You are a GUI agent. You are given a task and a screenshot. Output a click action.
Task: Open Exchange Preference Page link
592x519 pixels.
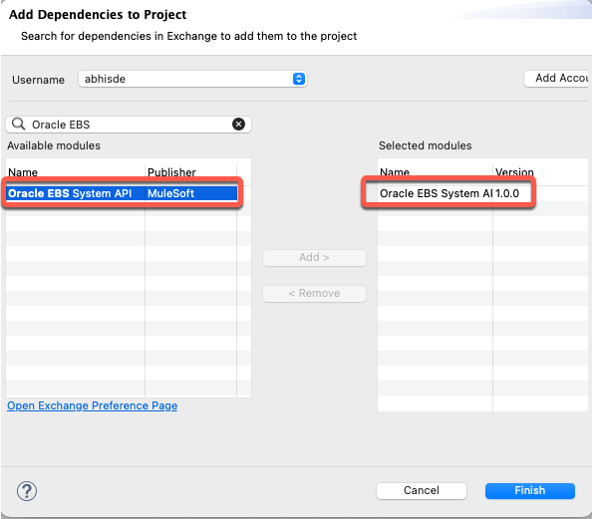coord(92,405)
